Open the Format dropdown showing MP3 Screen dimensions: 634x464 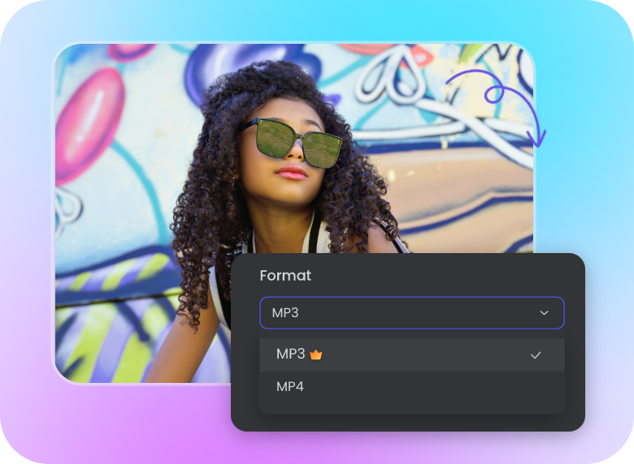(x=411, y=312)
